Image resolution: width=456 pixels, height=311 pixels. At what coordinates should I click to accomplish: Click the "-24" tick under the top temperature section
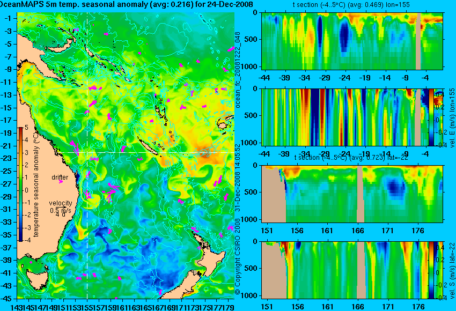click(x=344, y=78)
